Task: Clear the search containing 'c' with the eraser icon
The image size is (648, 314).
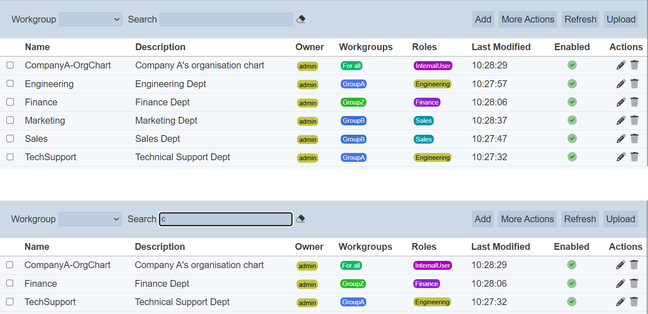Action: pos(300,219)
